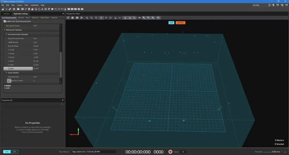289x155 pixels.
Task: Click the notification bell icon in status bar
Action: pos(285,152)
